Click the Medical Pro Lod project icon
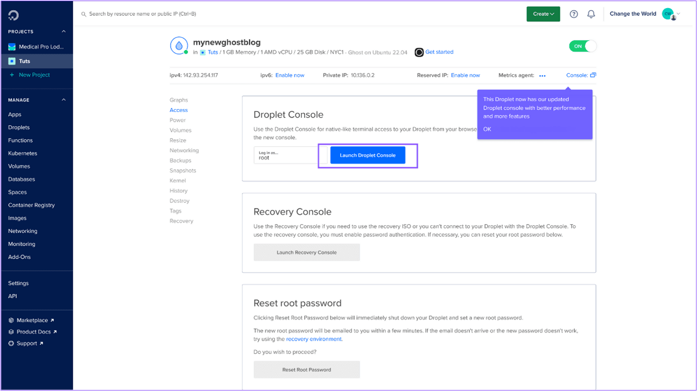This screenshot has height=391, width=697. [x=12, y=47]
